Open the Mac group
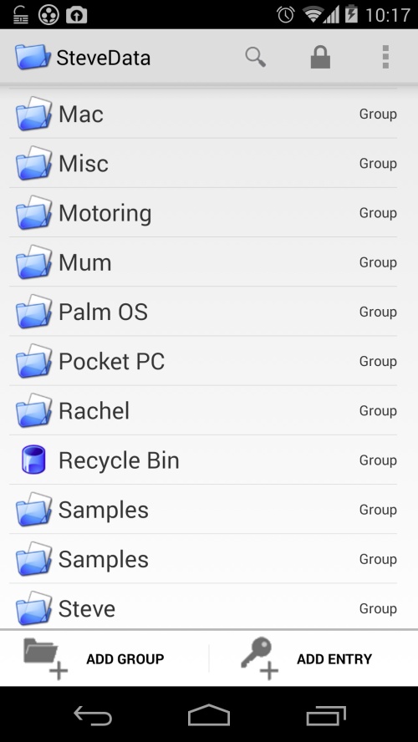Screen dimensions: 418x742 (203, 114)
